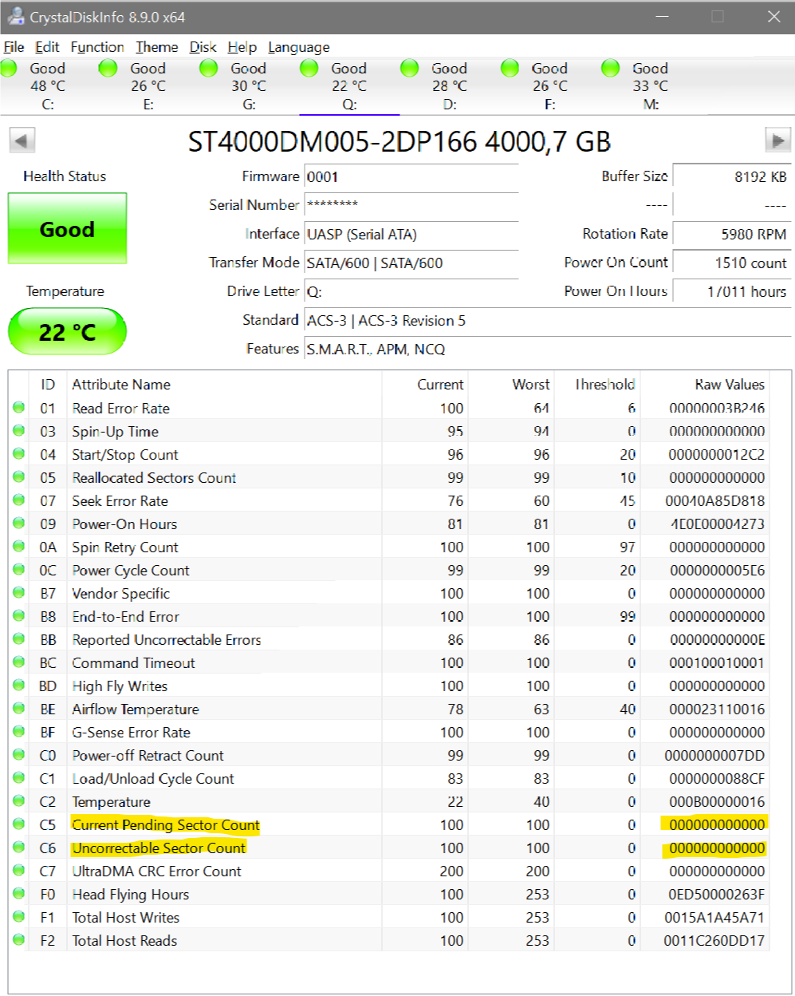This screenshot has height=996, width=795.
Task: Open the Theme menu
Action: point(156,47)
